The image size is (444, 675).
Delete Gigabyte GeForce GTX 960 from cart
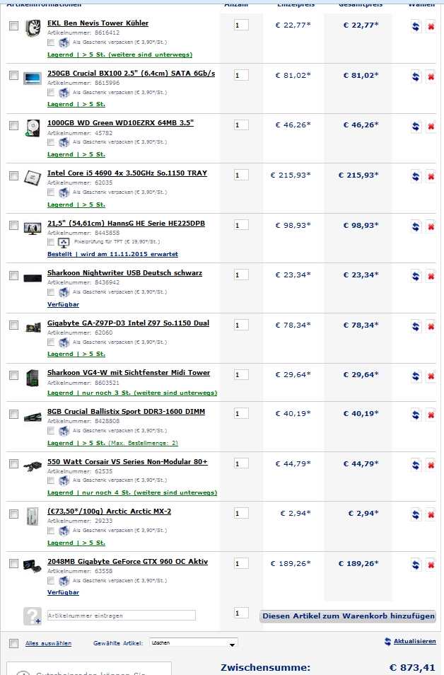(431, 565)
